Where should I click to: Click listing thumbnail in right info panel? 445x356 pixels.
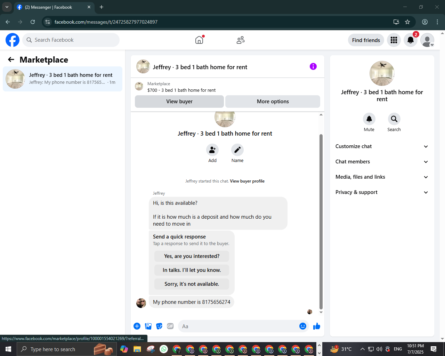382,73
